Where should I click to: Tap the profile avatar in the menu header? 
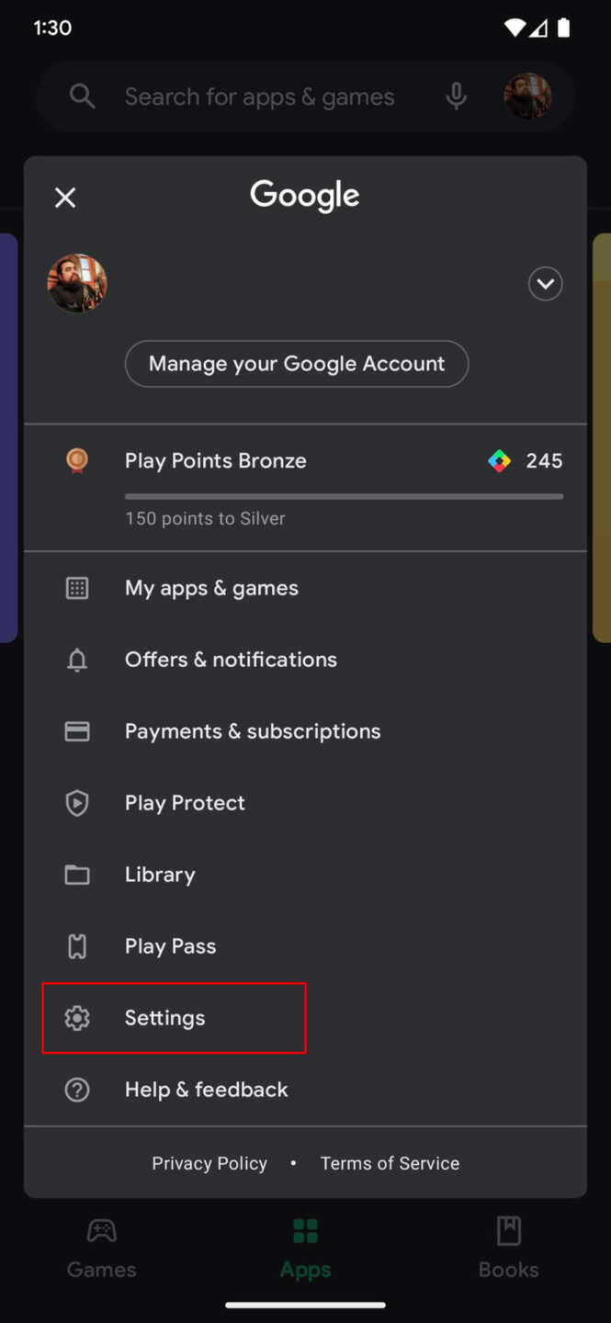77,283
